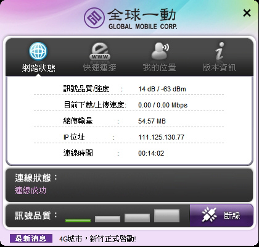Open the 版本資訊 tab label

click(219, 67)
